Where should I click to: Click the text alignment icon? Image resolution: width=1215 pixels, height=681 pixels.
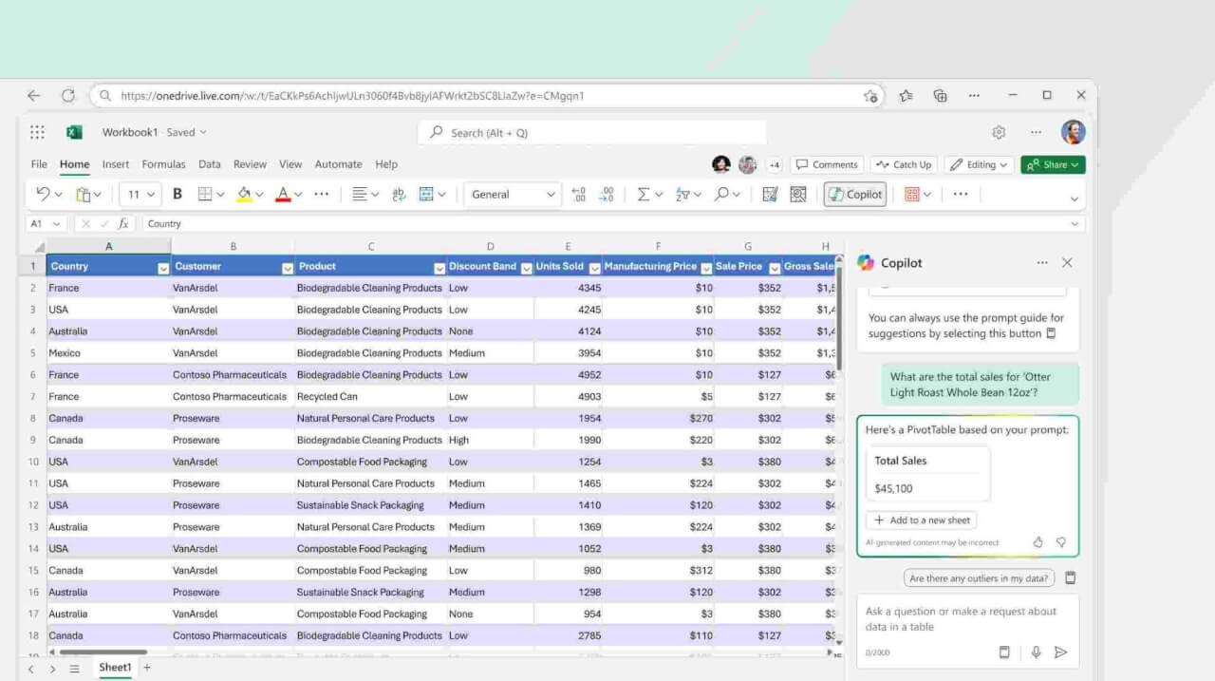359,194
